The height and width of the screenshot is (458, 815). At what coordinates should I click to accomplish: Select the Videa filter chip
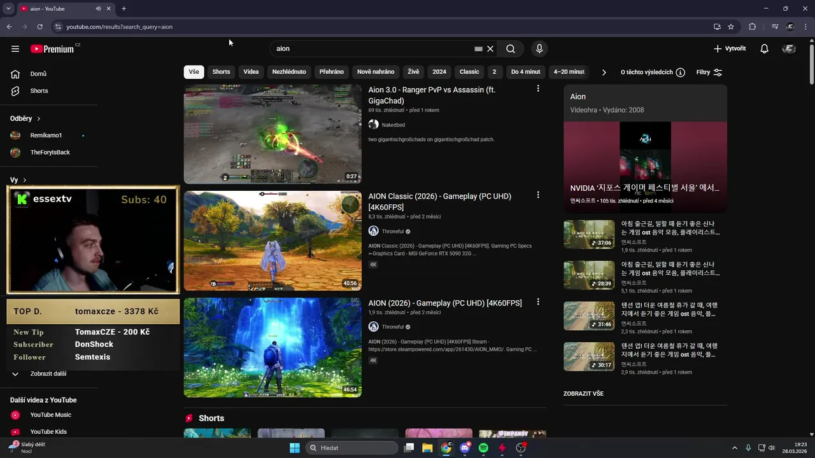pyautogui.click(x=251, y=72)
